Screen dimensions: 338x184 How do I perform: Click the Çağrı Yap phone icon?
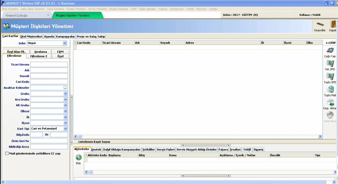click(330, 50)
